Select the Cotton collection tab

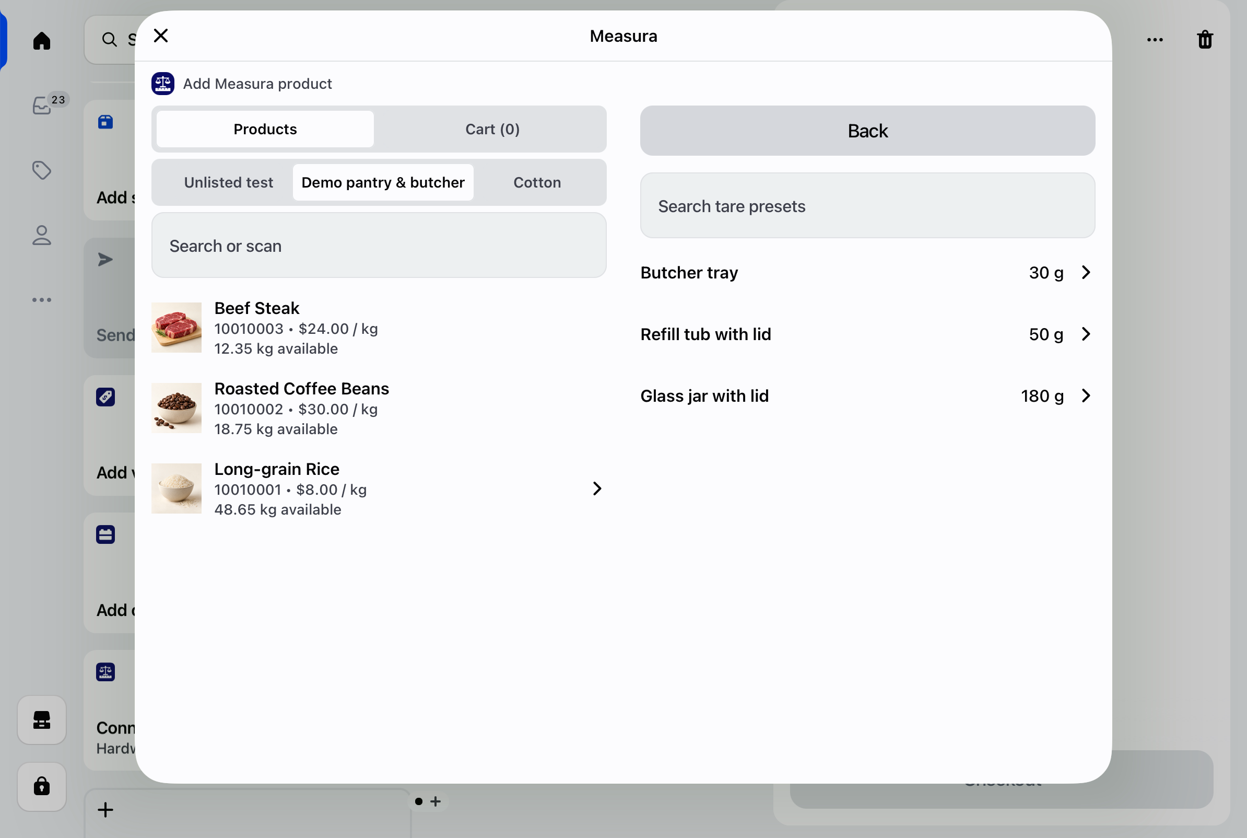(x=537, y=182)
